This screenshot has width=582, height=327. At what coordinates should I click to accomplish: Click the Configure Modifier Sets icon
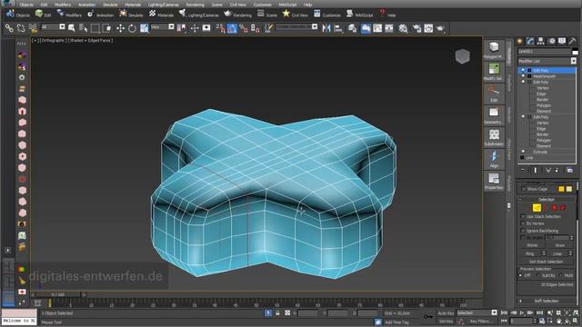tap(570, 170)
